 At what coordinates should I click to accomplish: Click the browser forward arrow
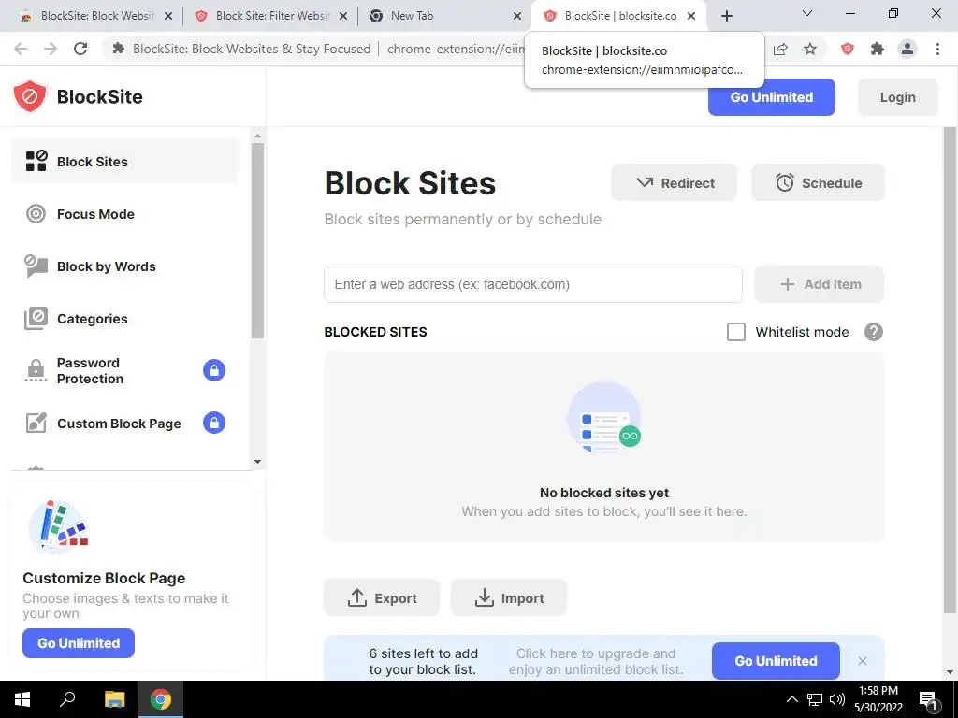(51, 49)
